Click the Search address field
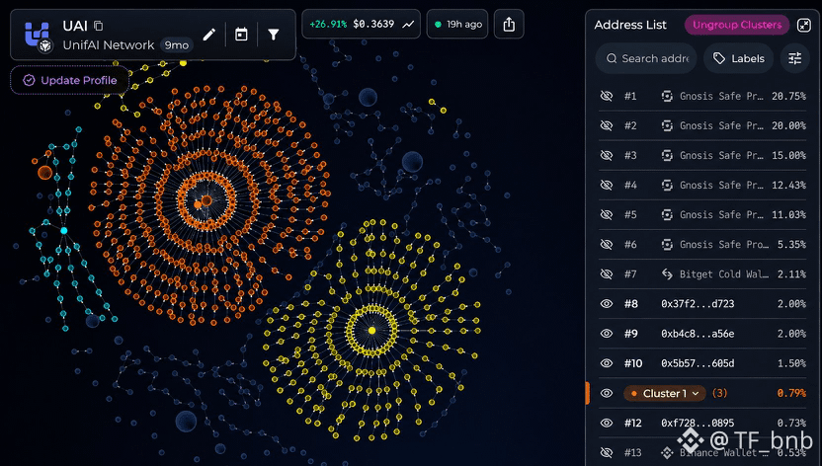 coord(646,58)
